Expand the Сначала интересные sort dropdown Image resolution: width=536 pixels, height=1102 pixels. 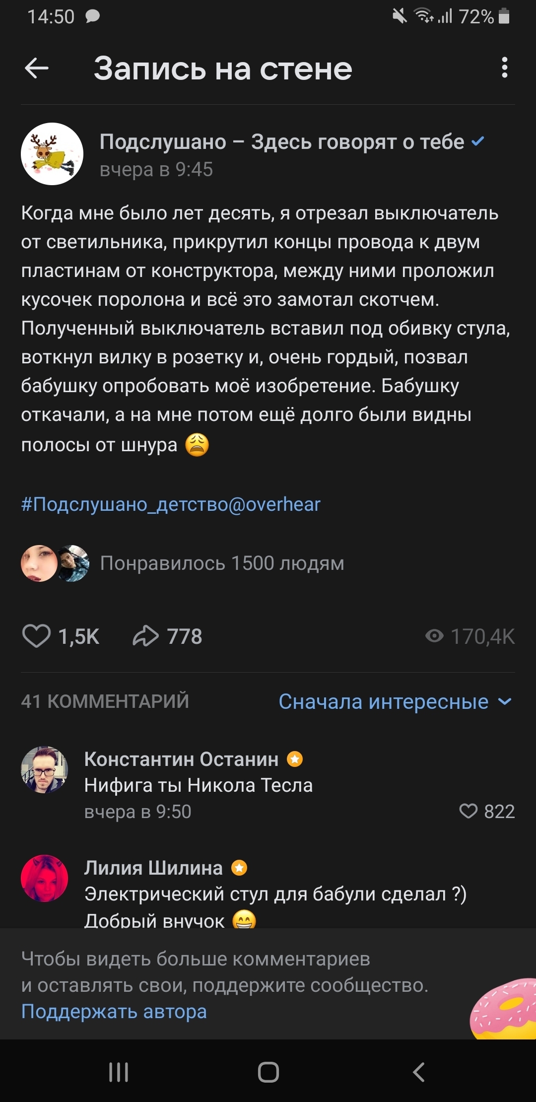[x=395, y=701]
